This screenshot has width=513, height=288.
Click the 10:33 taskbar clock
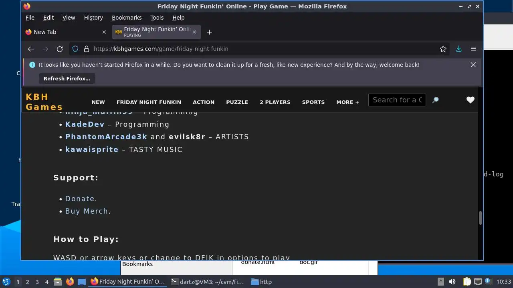click(x=504, y=282)
